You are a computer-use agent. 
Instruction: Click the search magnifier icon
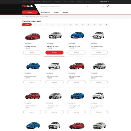tap(88, 7)
